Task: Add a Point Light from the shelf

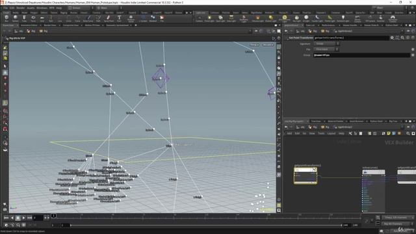Action: pyautogui.click(x=209, y=18)
